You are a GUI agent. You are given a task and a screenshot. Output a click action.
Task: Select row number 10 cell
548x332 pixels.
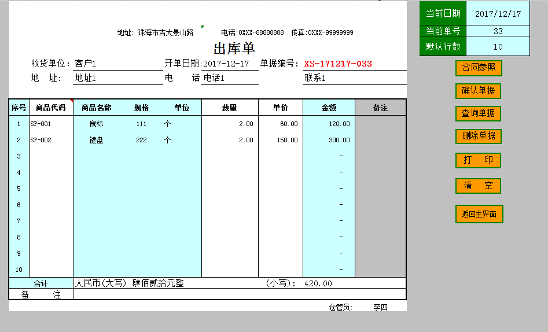pyautogui.click(x=19, y=270)
